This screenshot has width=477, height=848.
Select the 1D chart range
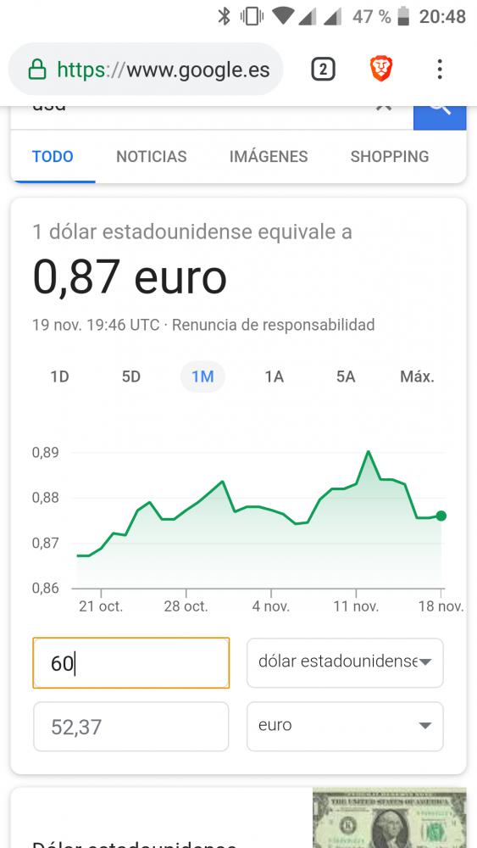point(59,377)
